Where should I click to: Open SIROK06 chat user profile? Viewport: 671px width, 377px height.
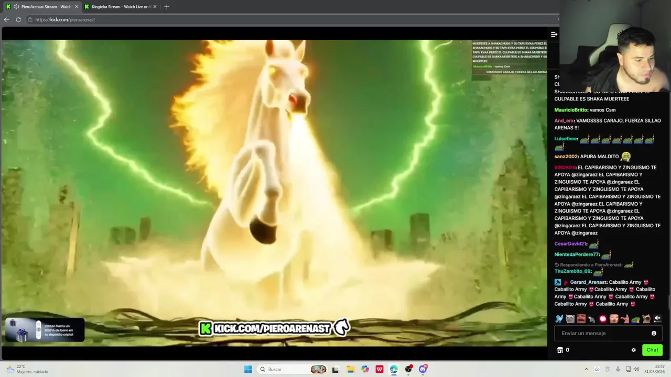pos(565,168)
